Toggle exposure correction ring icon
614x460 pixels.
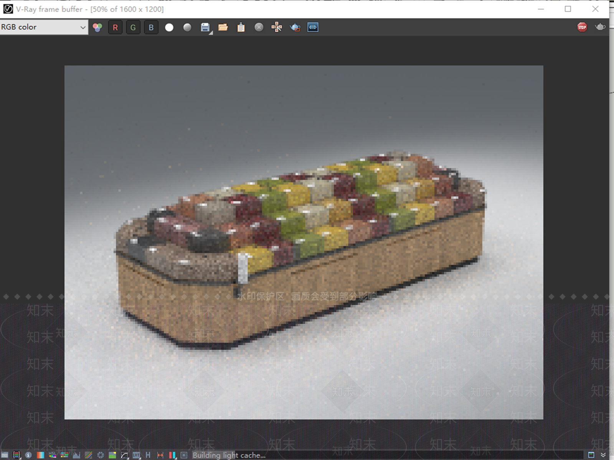(x=101, y=455)
